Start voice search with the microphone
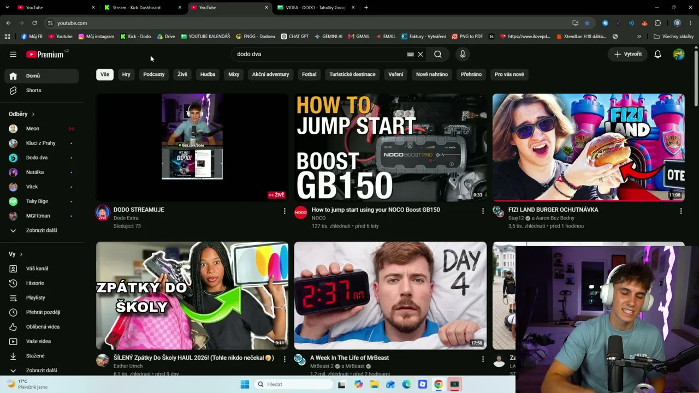 463,54
